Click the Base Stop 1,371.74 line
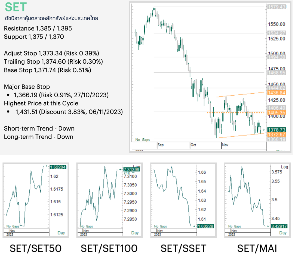295x257 pixels. coord(47,70)
